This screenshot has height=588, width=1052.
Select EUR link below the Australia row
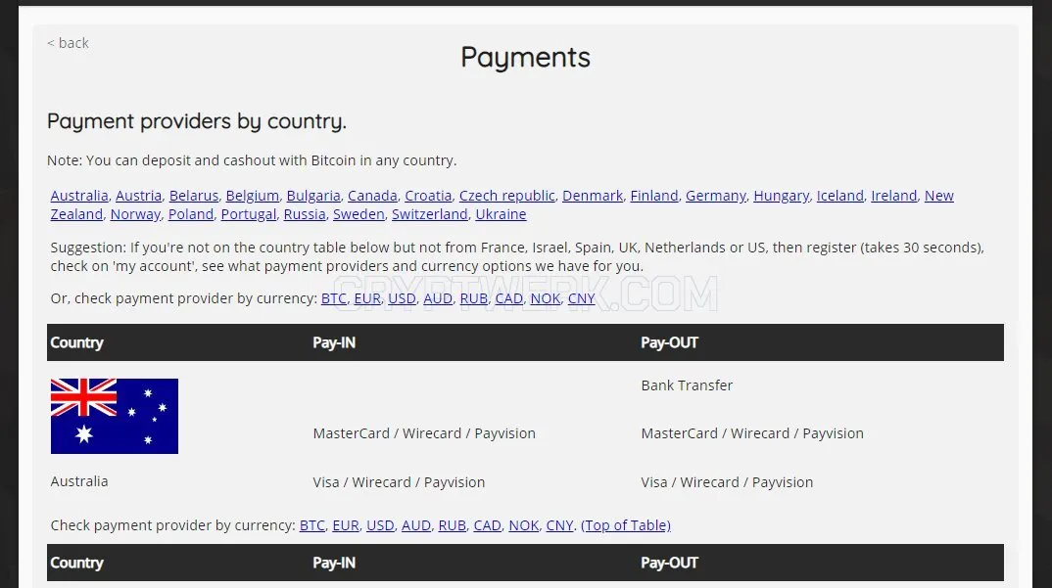346,525
